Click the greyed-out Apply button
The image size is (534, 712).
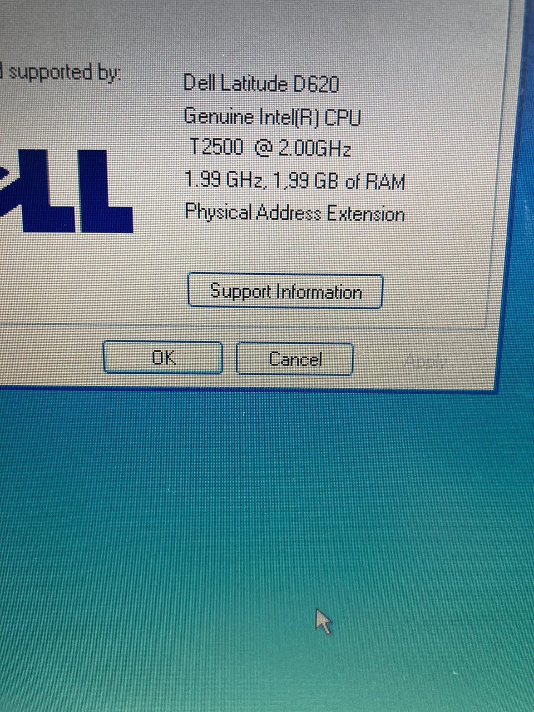[425, 361]
